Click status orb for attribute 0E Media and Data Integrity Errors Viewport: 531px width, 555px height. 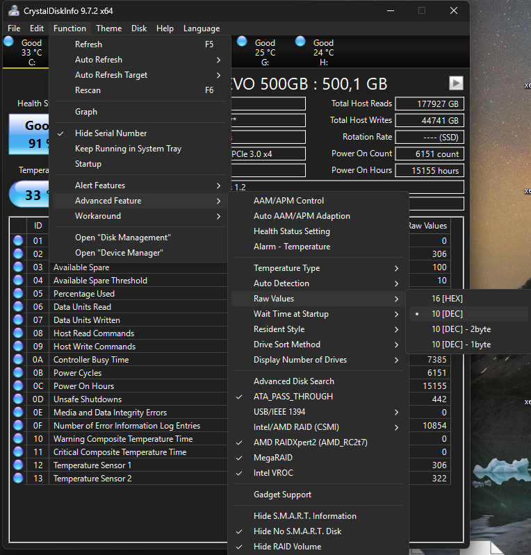tap(18, 413)
